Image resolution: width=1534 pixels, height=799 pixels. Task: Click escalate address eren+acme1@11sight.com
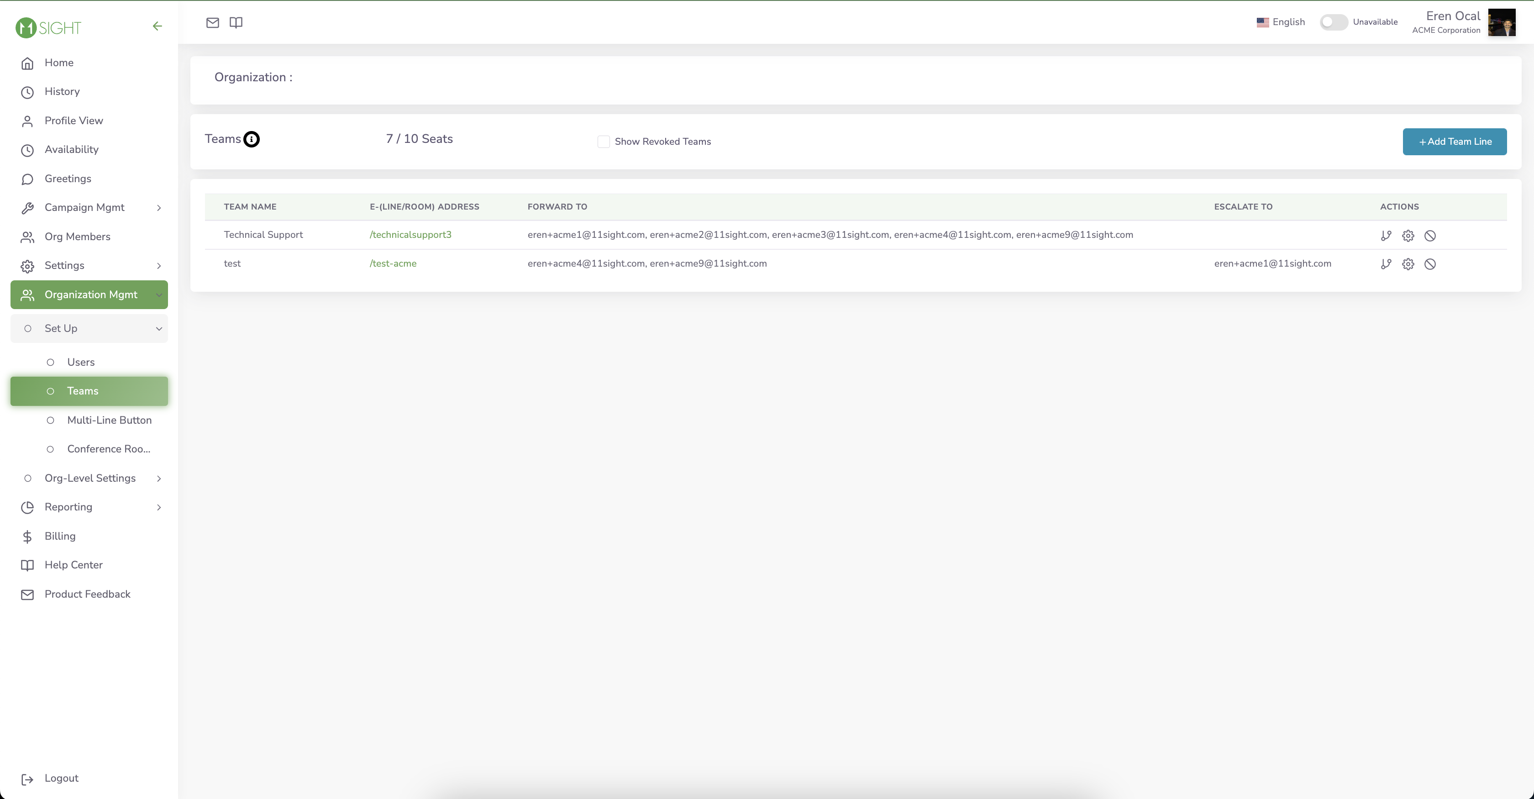coord(1272,263)
